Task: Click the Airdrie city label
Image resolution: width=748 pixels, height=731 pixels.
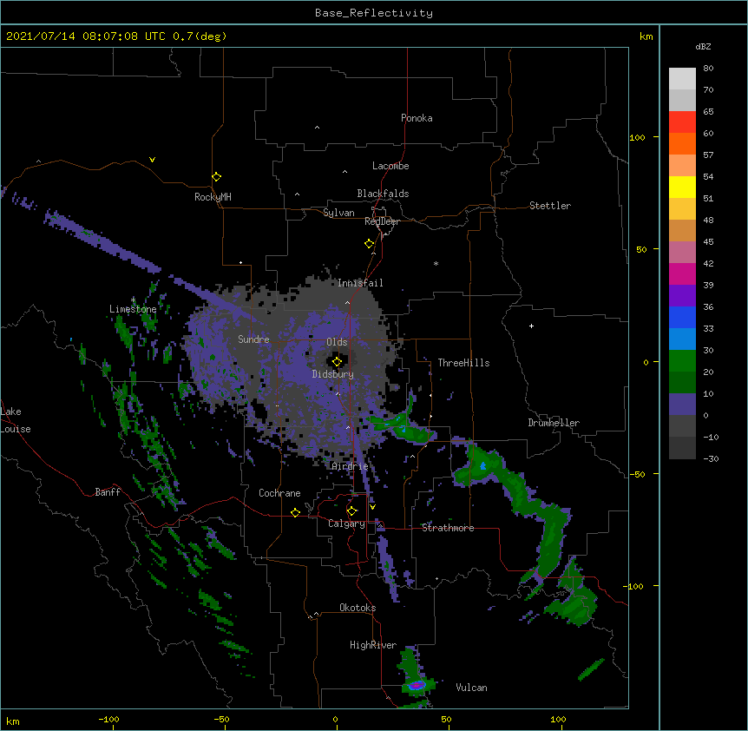Action: 351,466
